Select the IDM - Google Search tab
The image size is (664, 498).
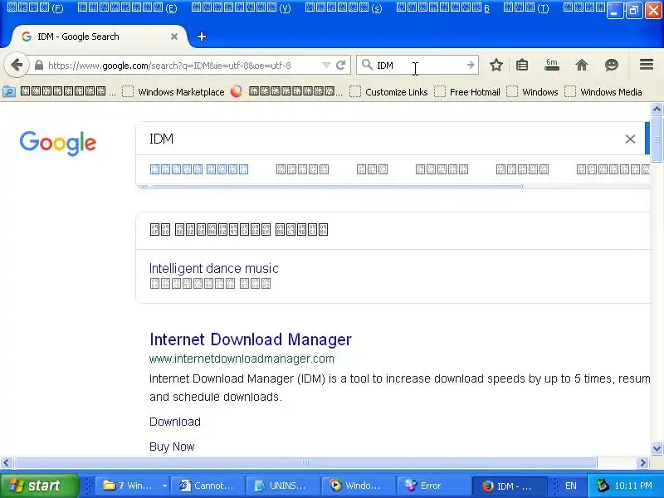pos(98,37)
